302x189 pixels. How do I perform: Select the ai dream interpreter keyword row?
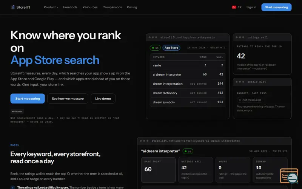coord(188,74)
